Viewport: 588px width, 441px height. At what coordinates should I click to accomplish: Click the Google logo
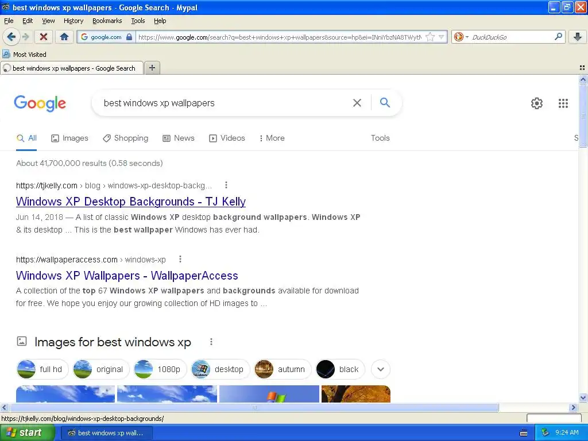(40, 103)
